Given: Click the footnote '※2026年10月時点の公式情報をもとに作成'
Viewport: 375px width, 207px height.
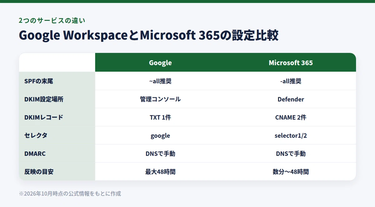Looking at the screenshot, I should (70, 194).
